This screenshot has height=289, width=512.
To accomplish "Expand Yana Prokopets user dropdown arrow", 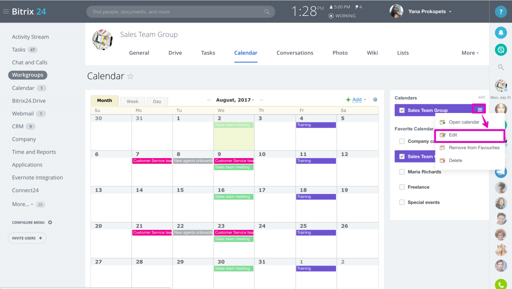I will (450, 12).
